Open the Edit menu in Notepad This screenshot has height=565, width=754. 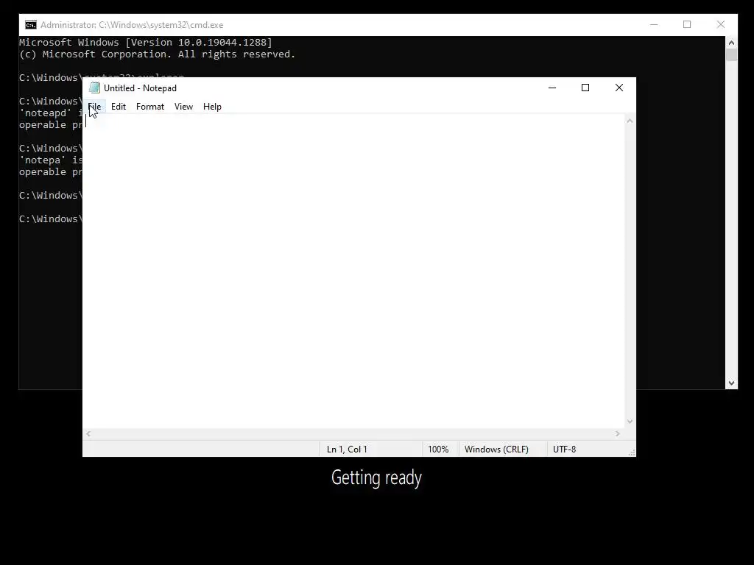point(119,107)
